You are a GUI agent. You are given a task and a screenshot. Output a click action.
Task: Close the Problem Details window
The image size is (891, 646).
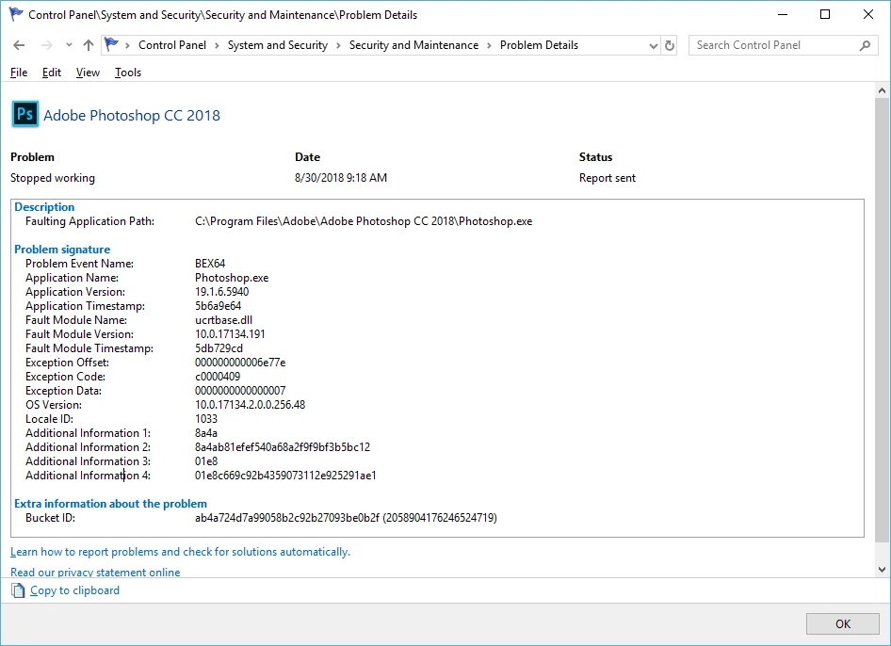click(868, 14)
